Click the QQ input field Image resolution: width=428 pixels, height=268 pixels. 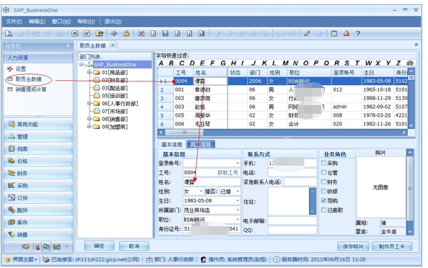292,230
